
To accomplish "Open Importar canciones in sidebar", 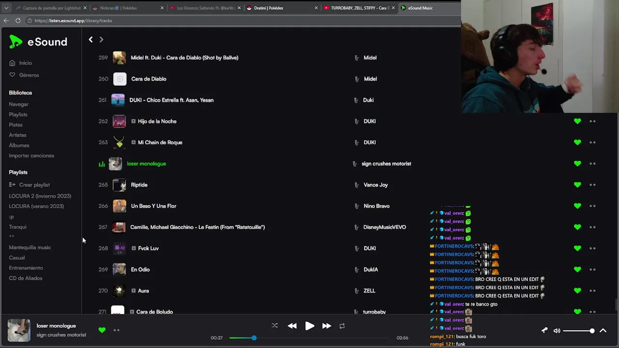I will (31, 156).
